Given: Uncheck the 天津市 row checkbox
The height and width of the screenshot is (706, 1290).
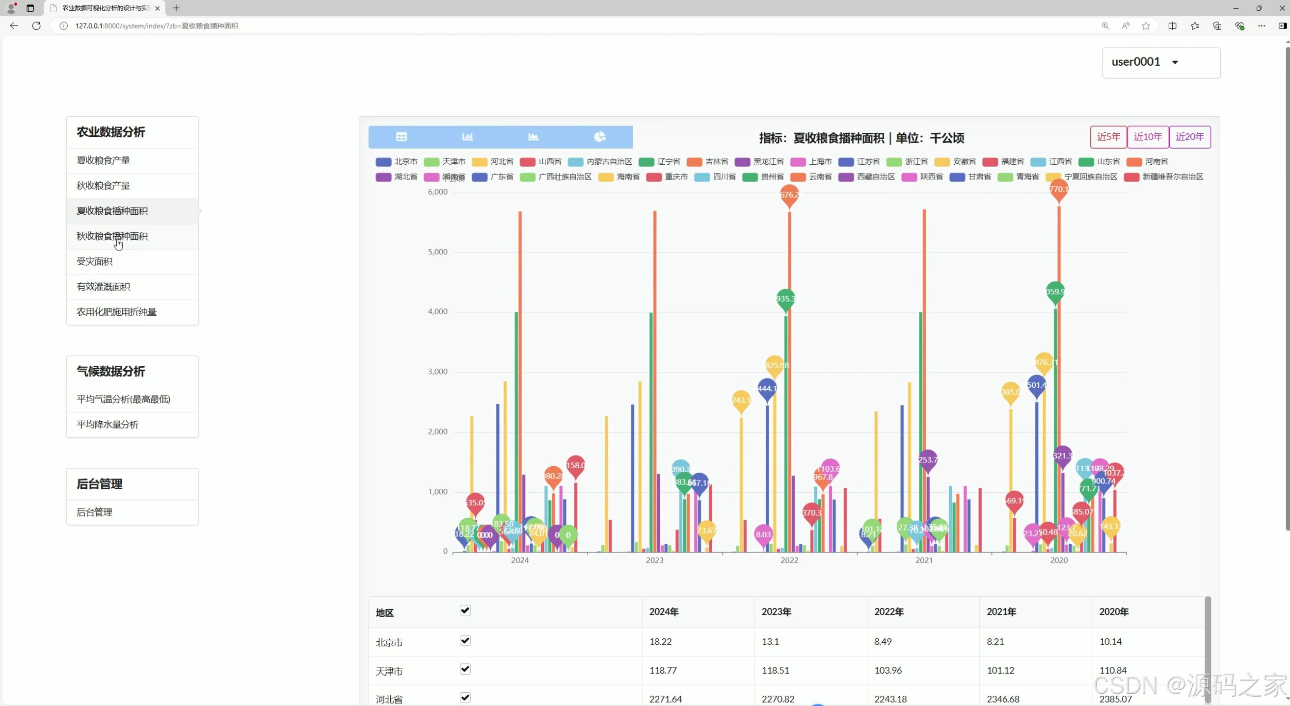Looking at the screenshot, I should (465, 669).
